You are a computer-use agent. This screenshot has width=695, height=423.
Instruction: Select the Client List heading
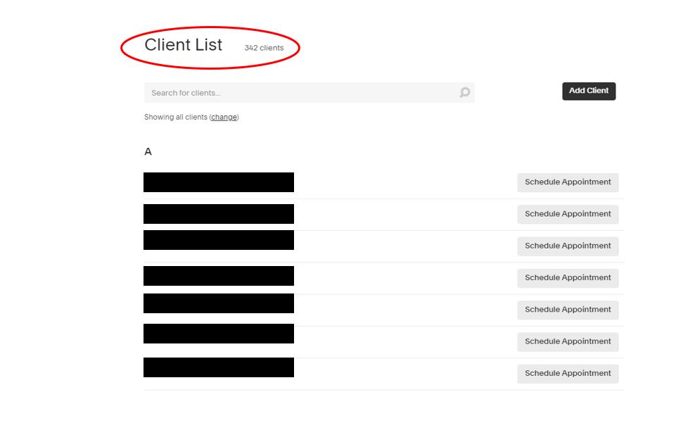pyautogui.click(x=183, y=45)
